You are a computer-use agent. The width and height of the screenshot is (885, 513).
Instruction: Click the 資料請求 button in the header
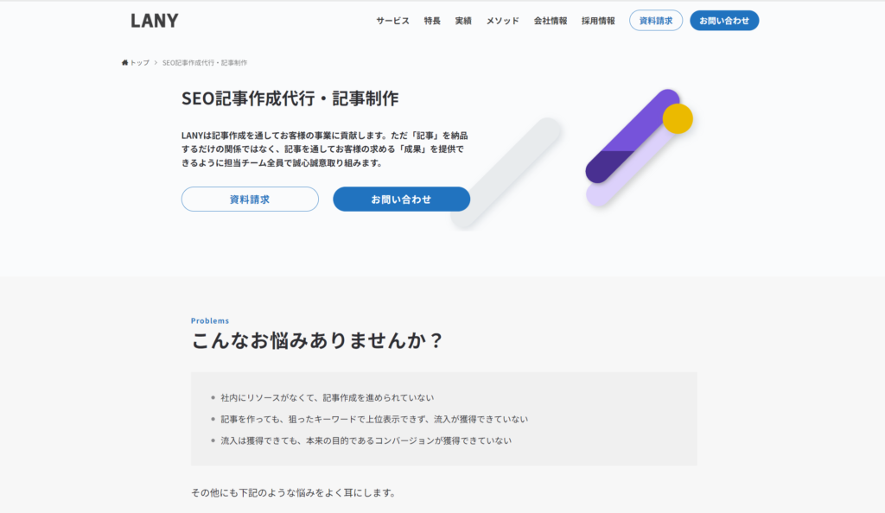(655, 20)
